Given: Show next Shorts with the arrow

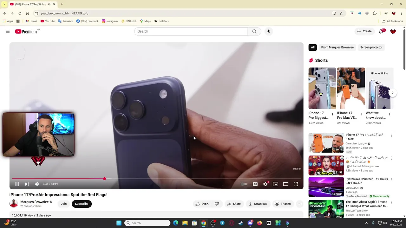Looking at the screenshot, I should pyautogui.click(x=392, y=93).
